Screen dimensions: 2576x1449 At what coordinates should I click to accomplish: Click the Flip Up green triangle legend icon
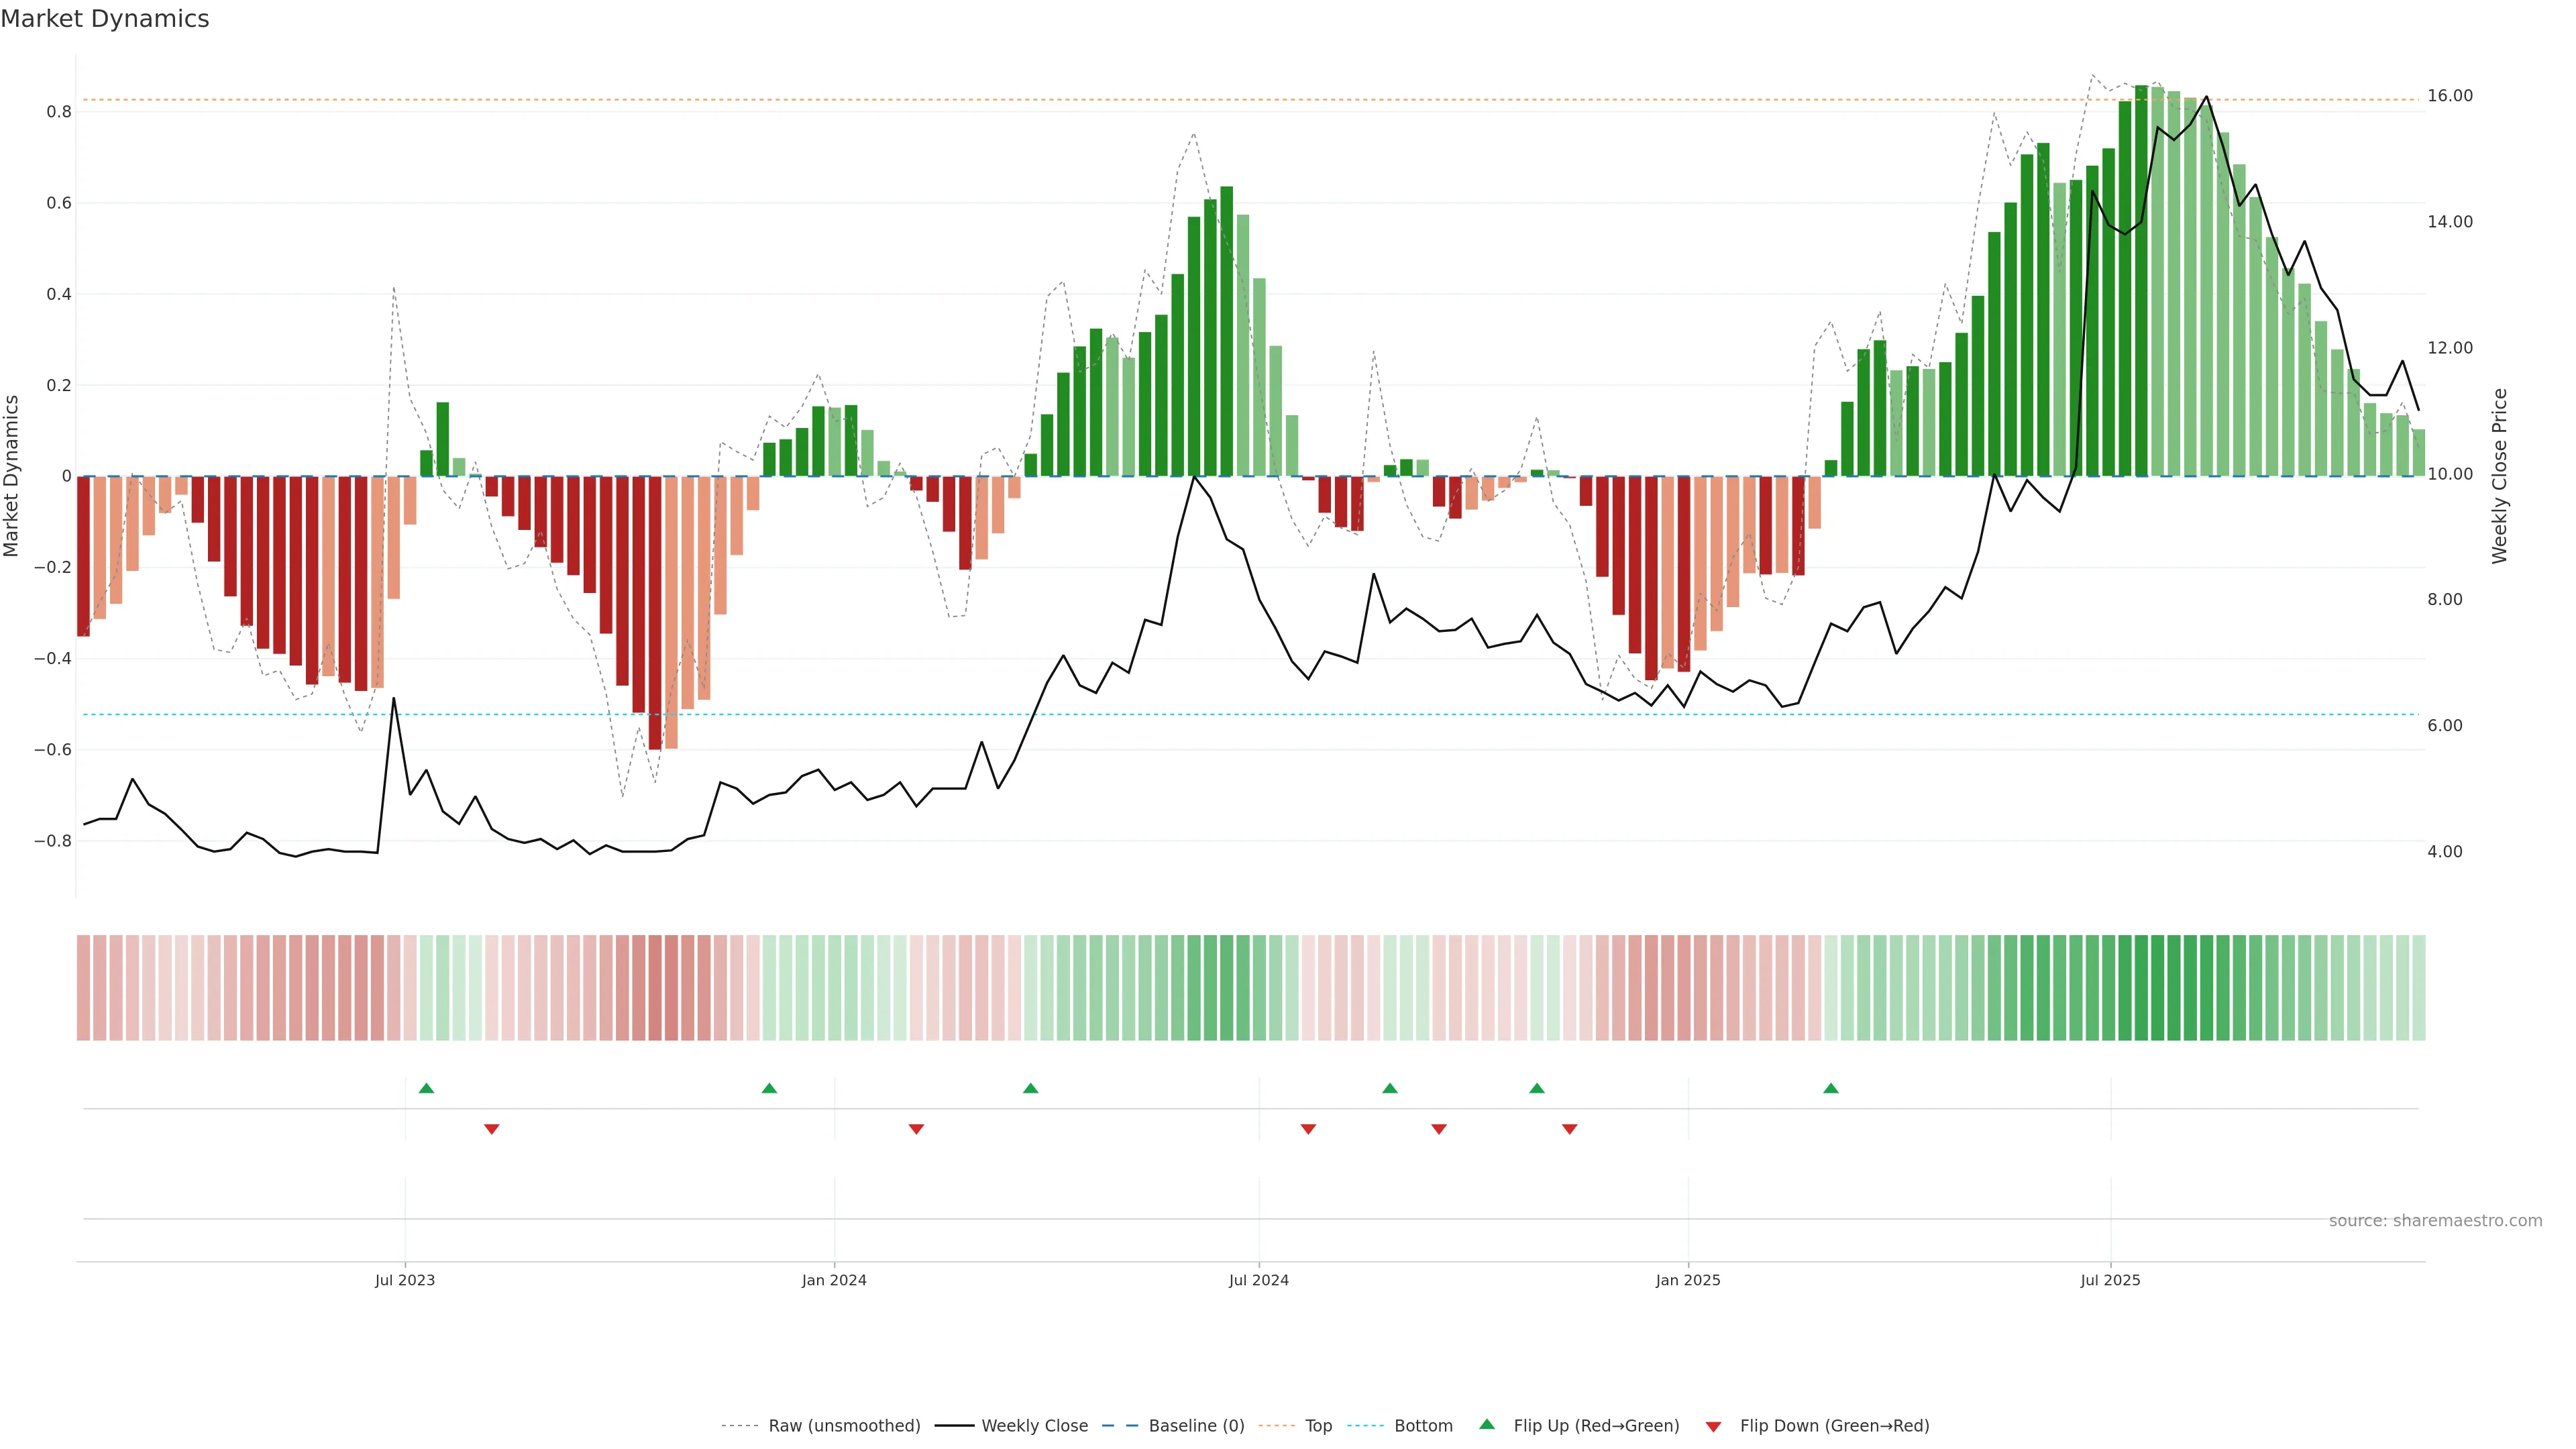pos(1486,1424)
